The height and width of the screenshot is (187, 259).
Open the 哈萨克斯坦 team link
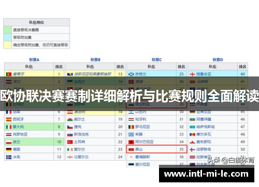(206, 127)
